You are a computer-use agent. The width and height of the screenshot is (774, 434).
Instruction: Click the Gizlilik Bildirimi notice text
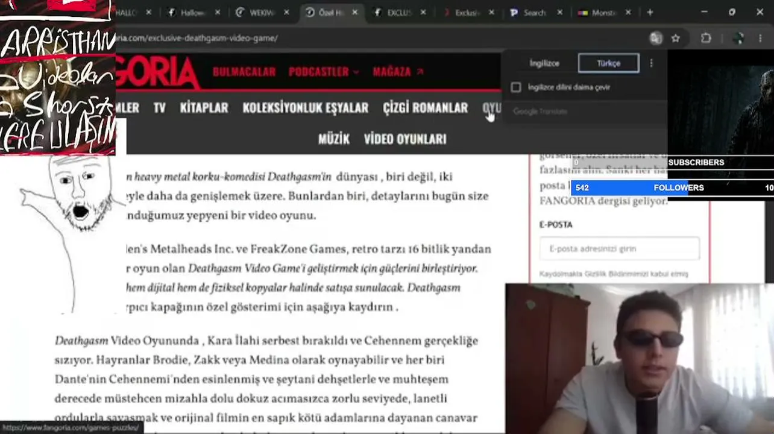[614, 274]
